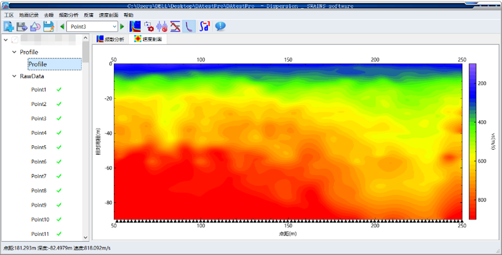This screenshot has width=502, height=255.
Task: Select Point7 in the RawData tree
Action: click(x=39, y=176)
